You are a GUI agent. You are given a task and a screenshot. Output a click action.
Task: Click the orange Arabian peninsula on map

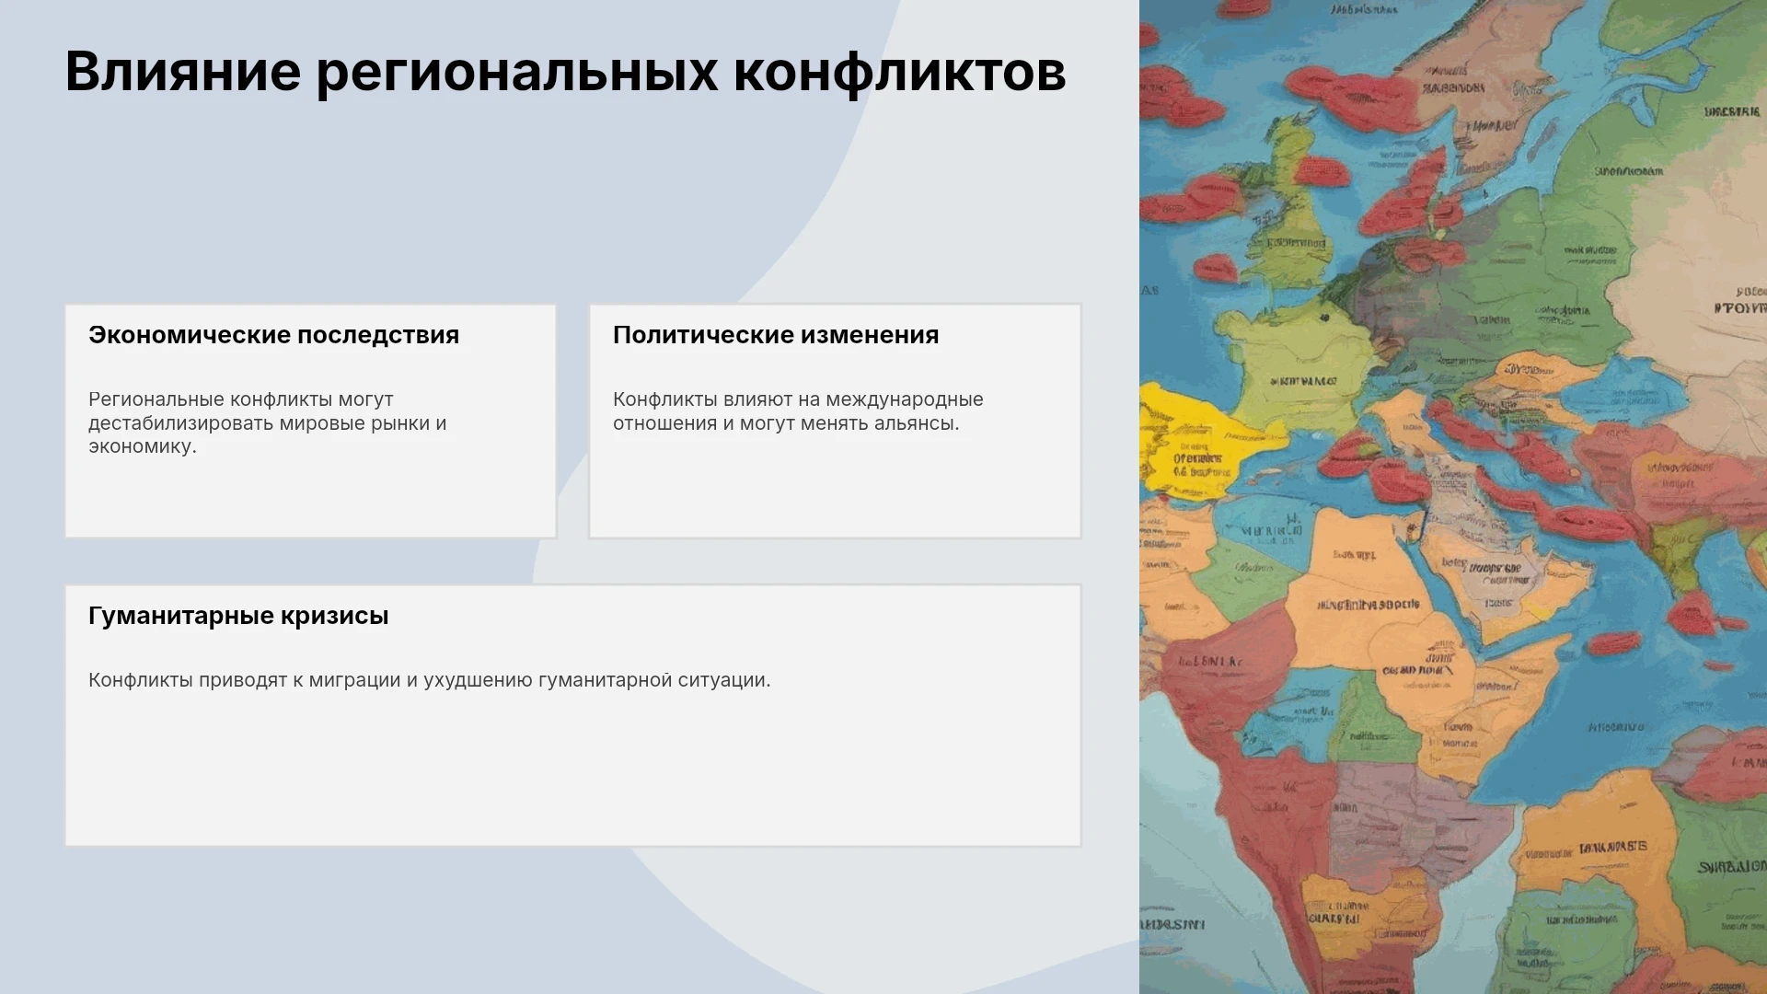coord(1362,589)
